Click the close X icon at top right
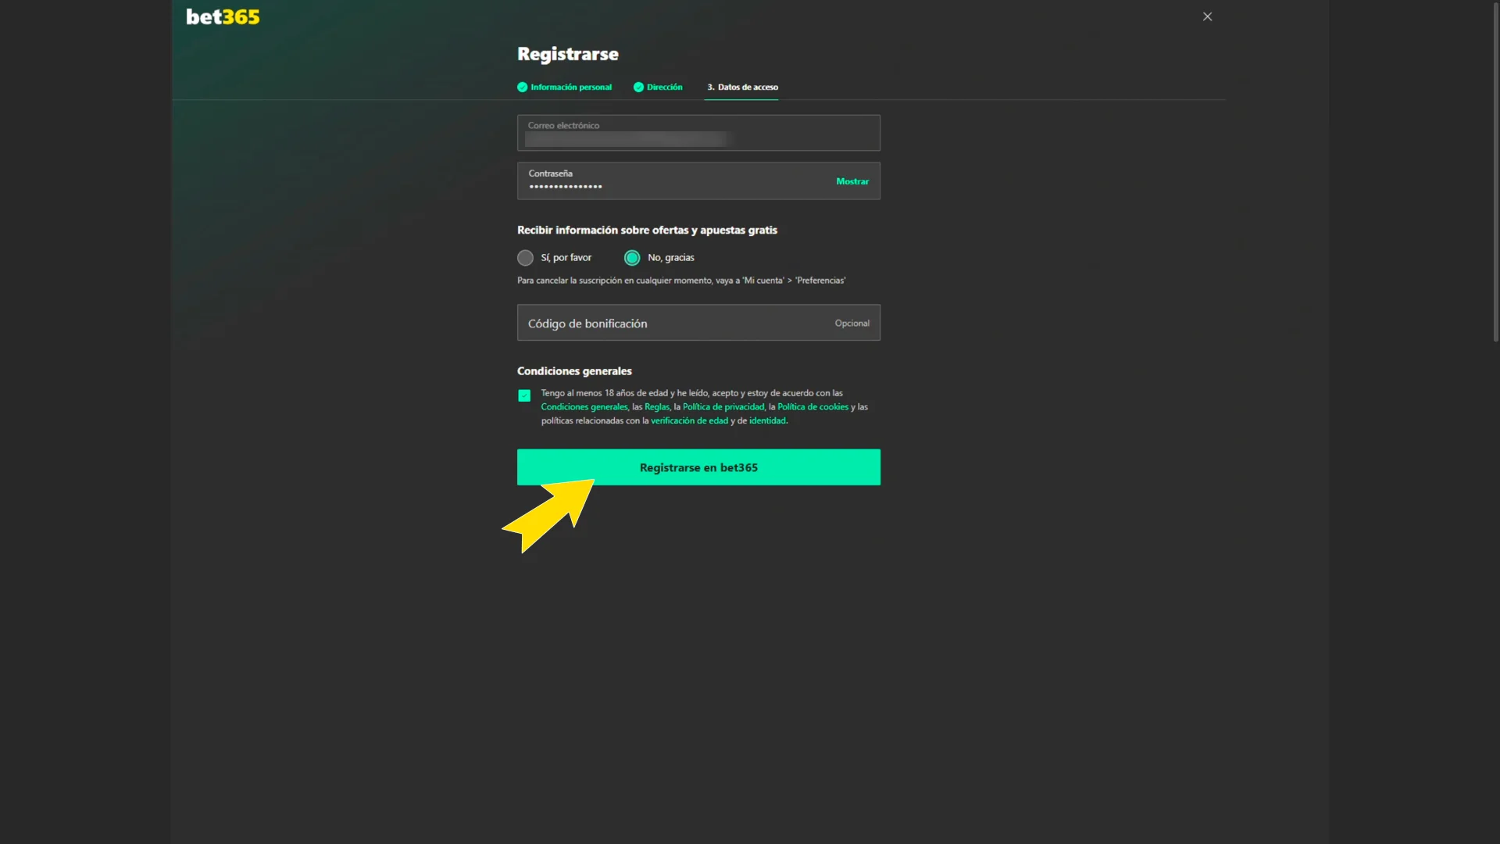This screenshot has height=844, width=1500. [1207, 16]
